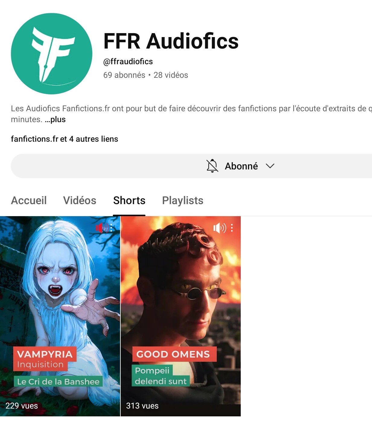The width and height of the screenshot is (372, 423).
Task: Play the Vampyria Inquisition short thumbnail
Action: 60,316
